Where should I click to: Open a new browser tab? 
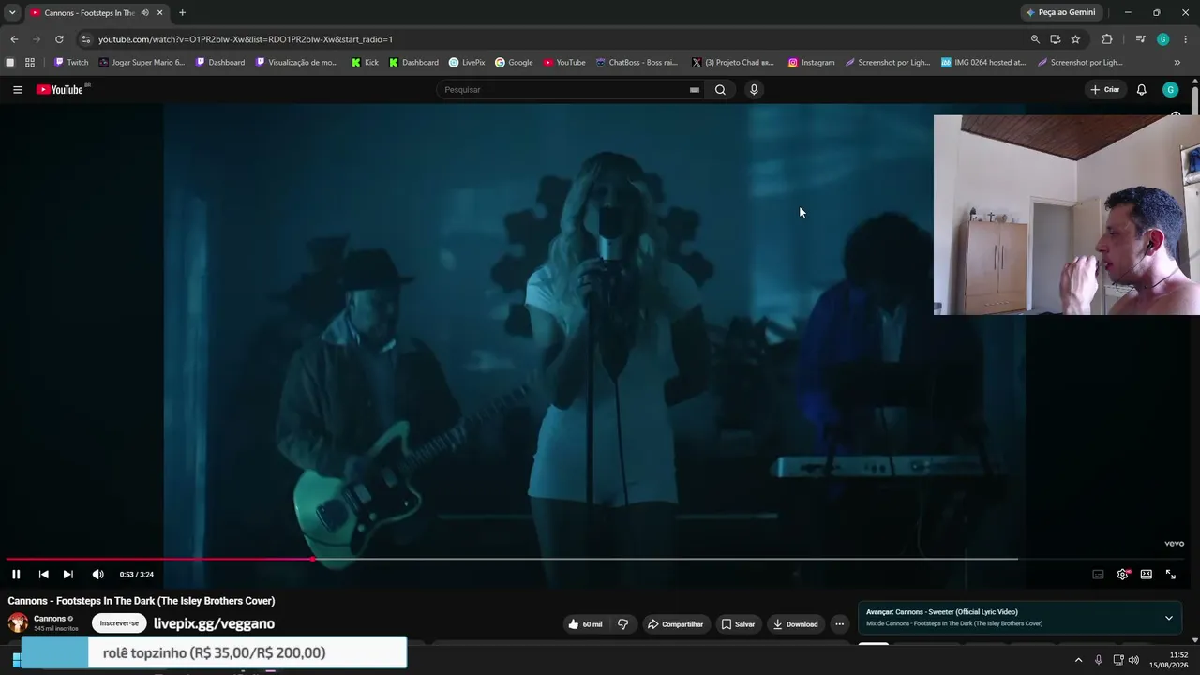click(182, 13)
